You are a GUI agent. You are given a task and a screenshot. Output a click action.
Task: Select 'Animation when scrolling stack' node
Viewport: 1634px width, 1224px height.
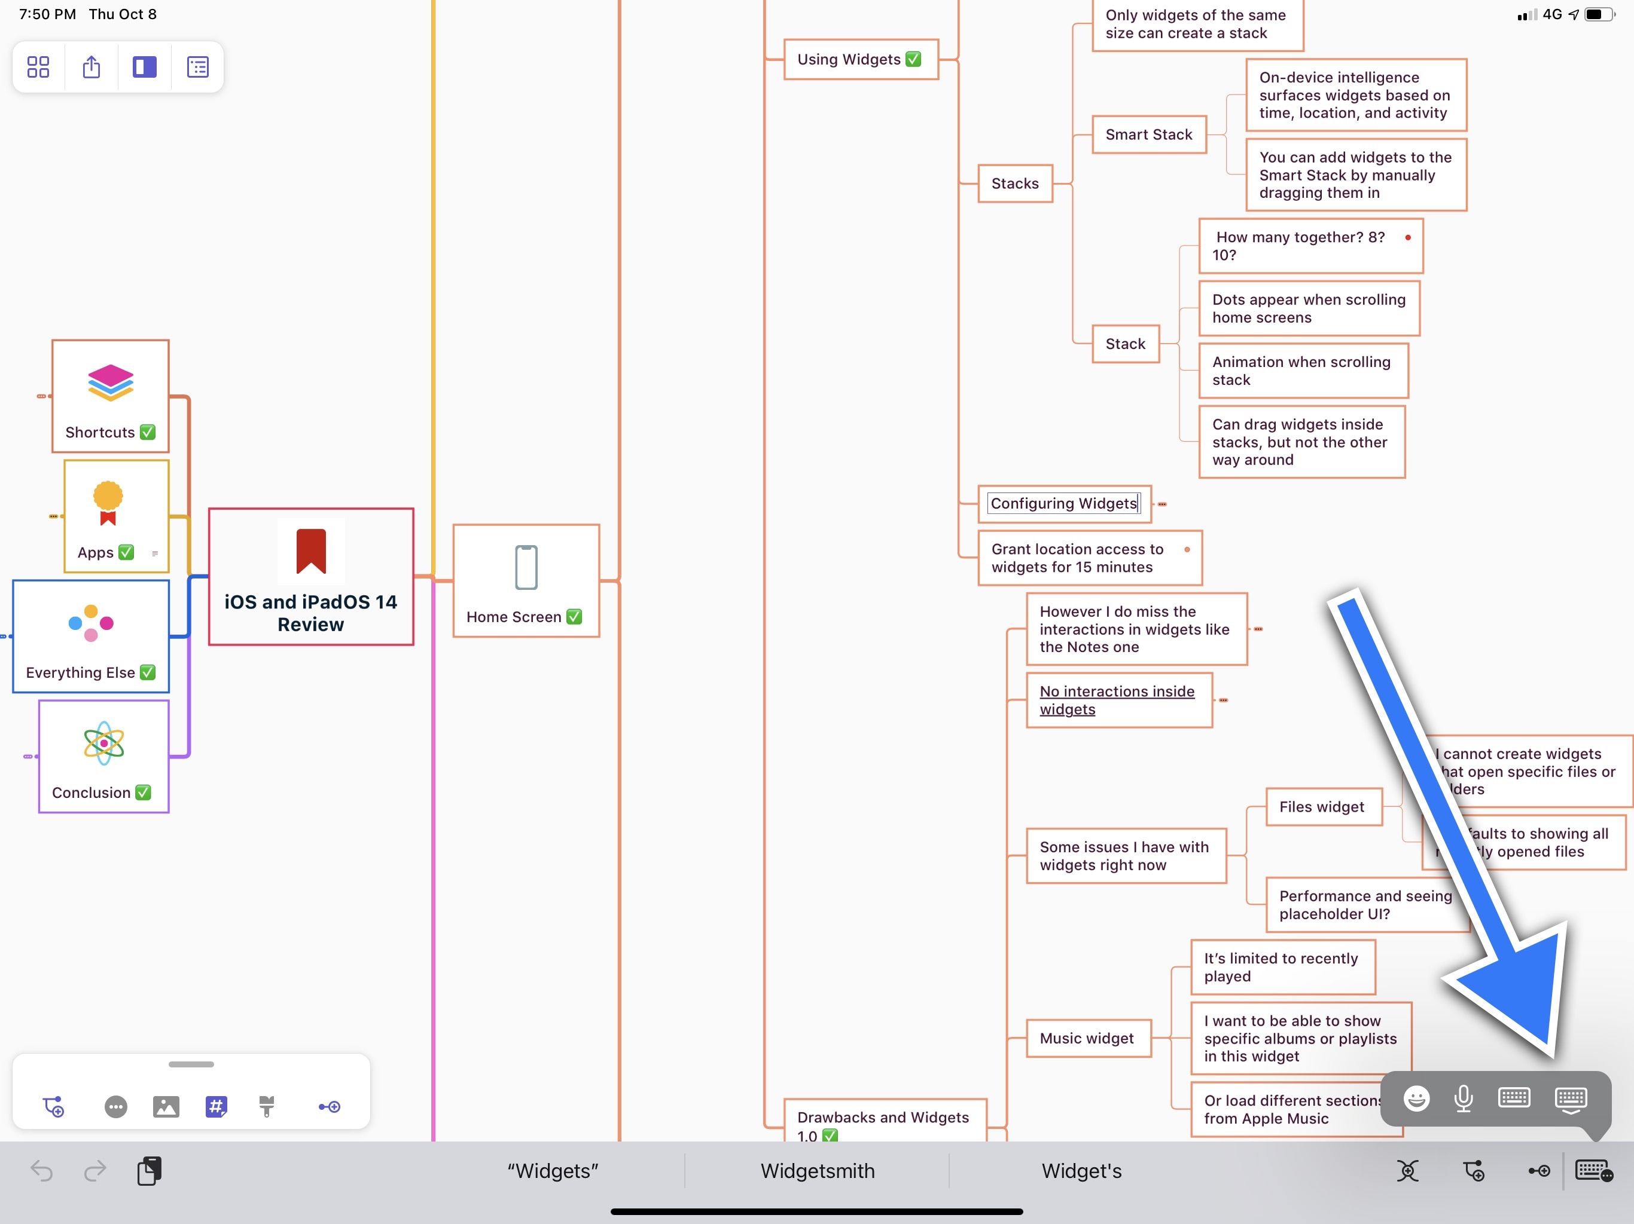1303,371
